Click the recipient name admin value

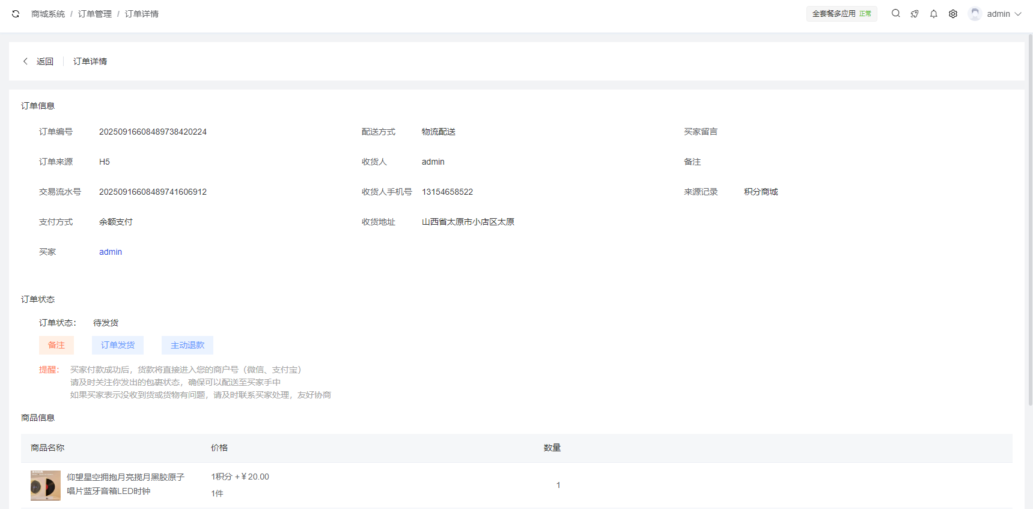[433, 162]
